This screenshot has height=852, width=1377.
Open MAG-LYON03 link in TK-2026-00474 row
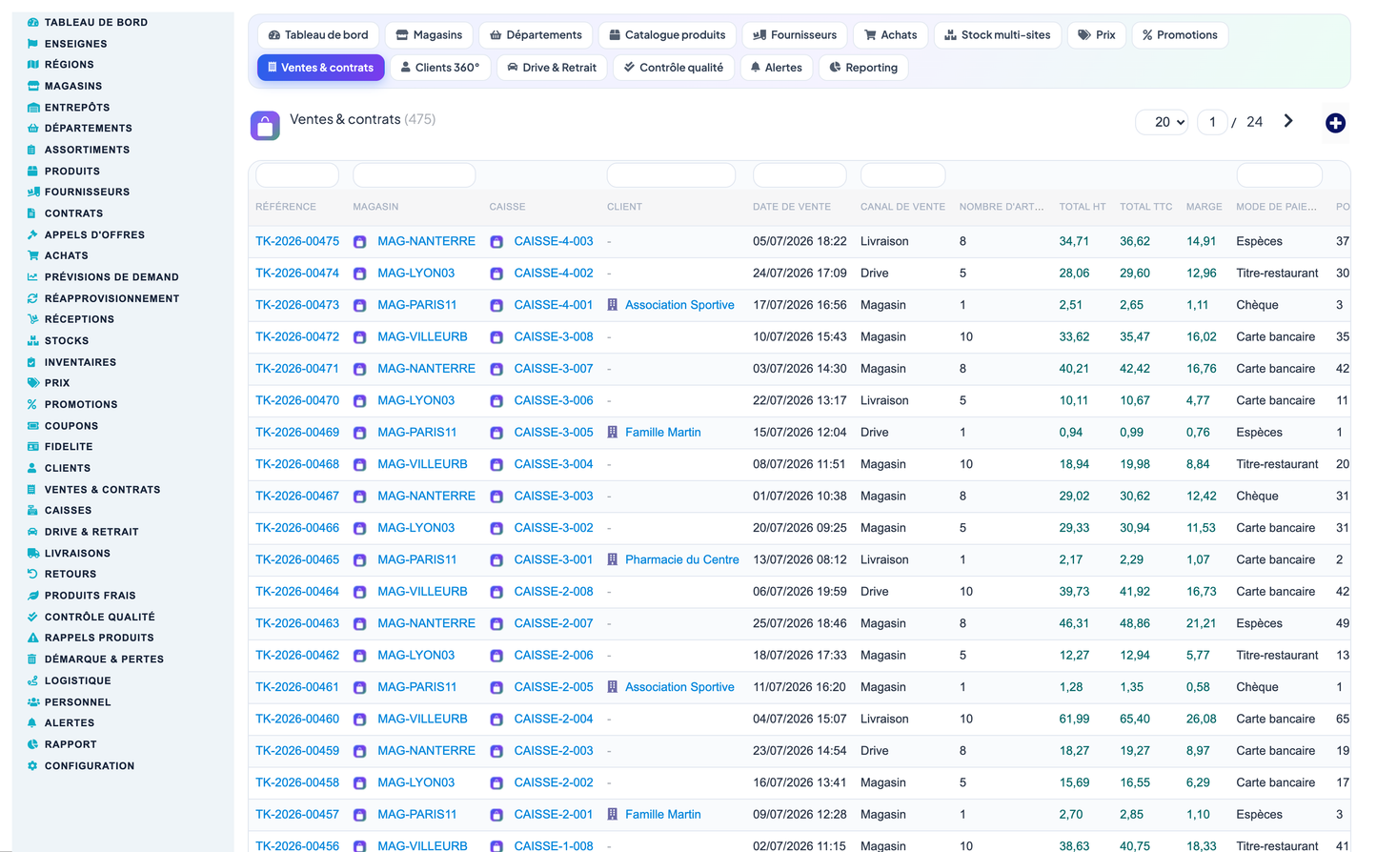(415, 274)
